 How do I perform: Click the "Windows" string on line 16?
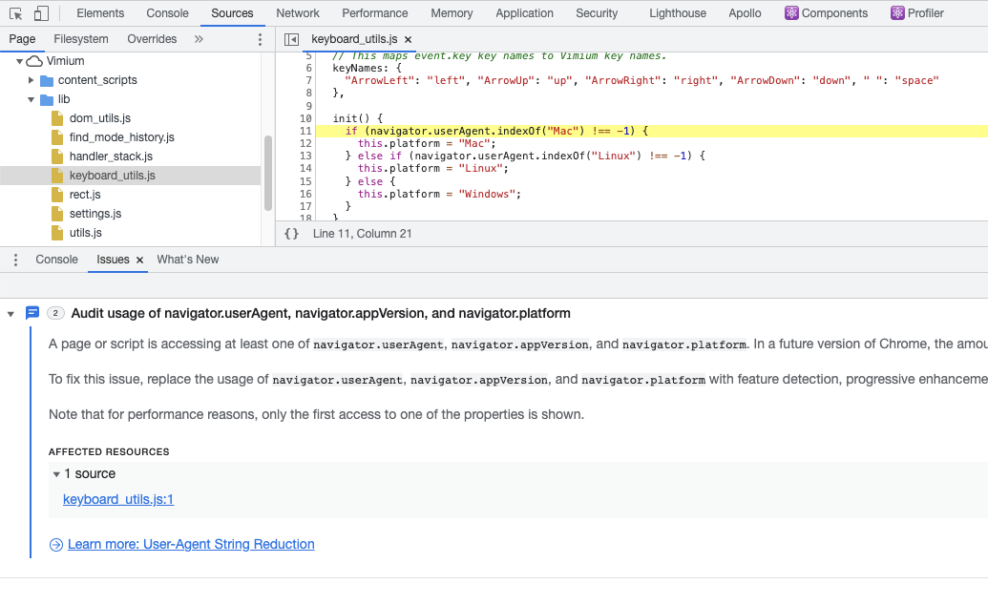click(487, 194)
